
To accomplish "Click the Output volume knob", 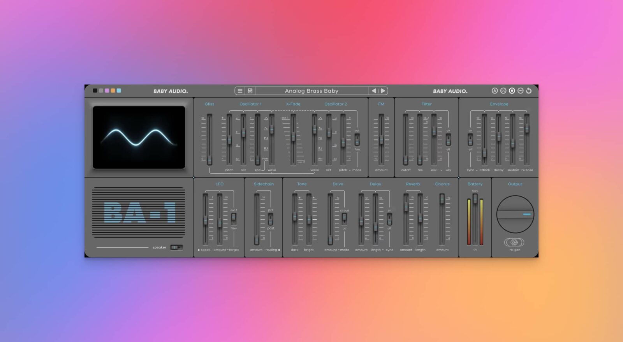I will point(515,214).
